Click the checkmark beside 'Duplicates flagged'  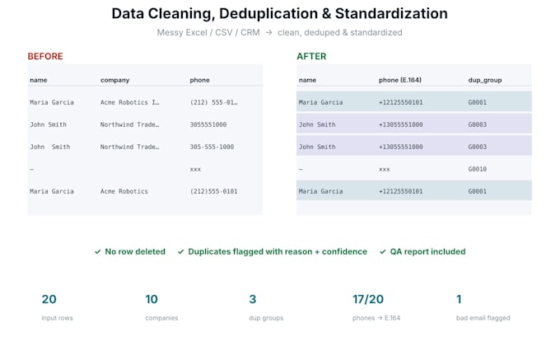pyautogui.click(x=180, y=252)
